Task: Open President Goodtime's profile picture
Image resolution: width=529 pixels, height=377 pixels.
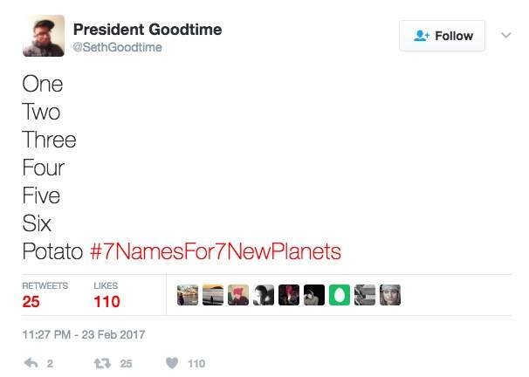Action: tap(44, 36)
